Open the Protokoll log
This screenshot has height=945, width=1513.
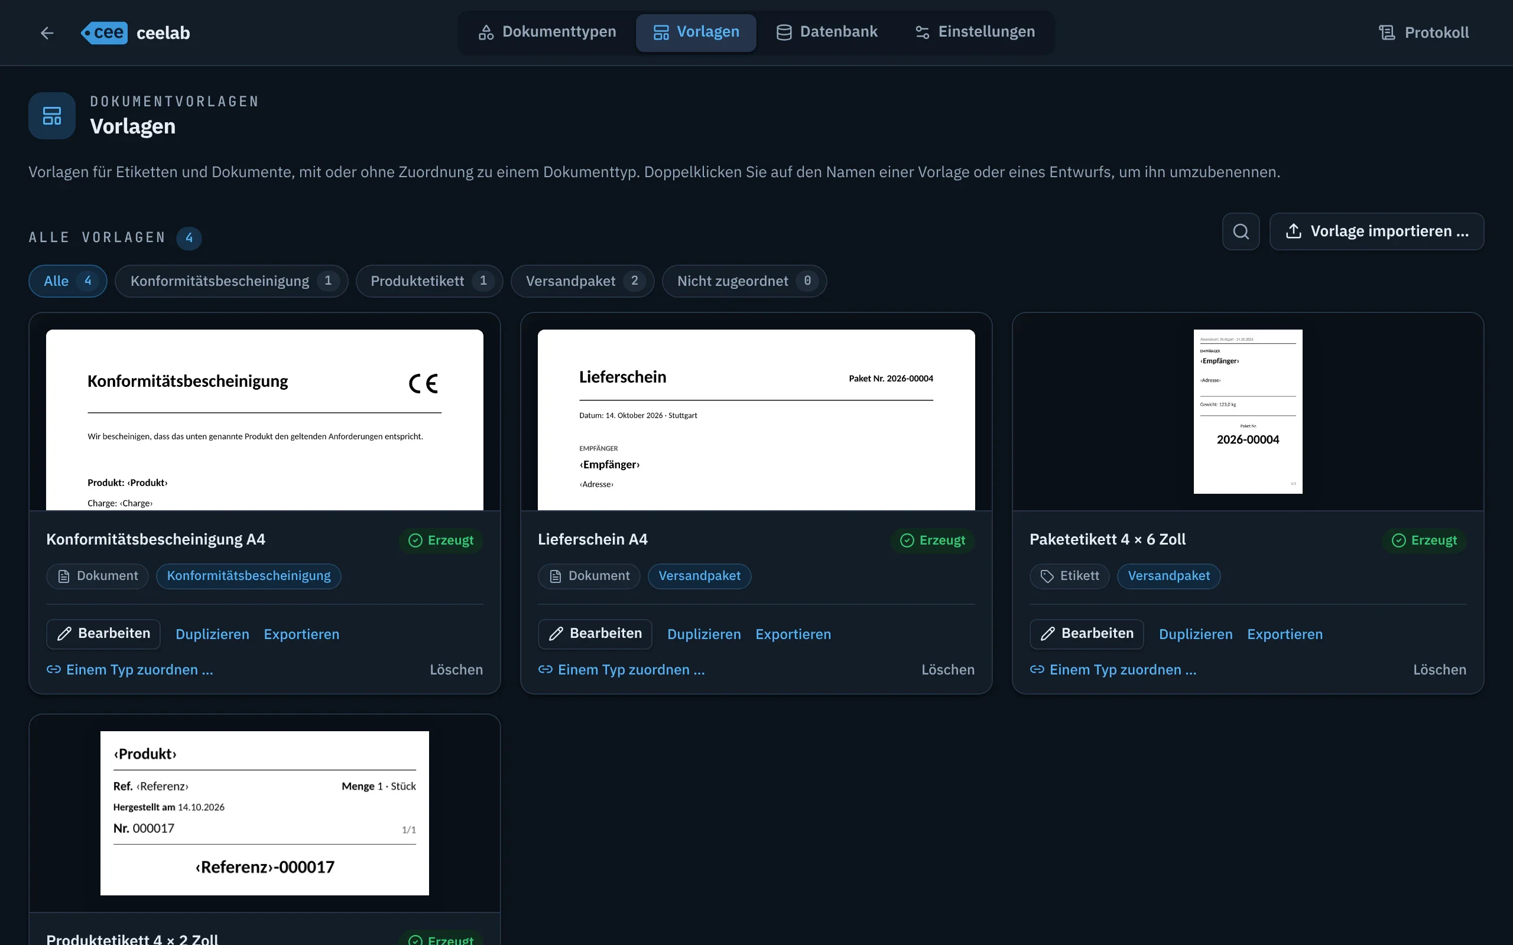click(x=1424, y=32)
